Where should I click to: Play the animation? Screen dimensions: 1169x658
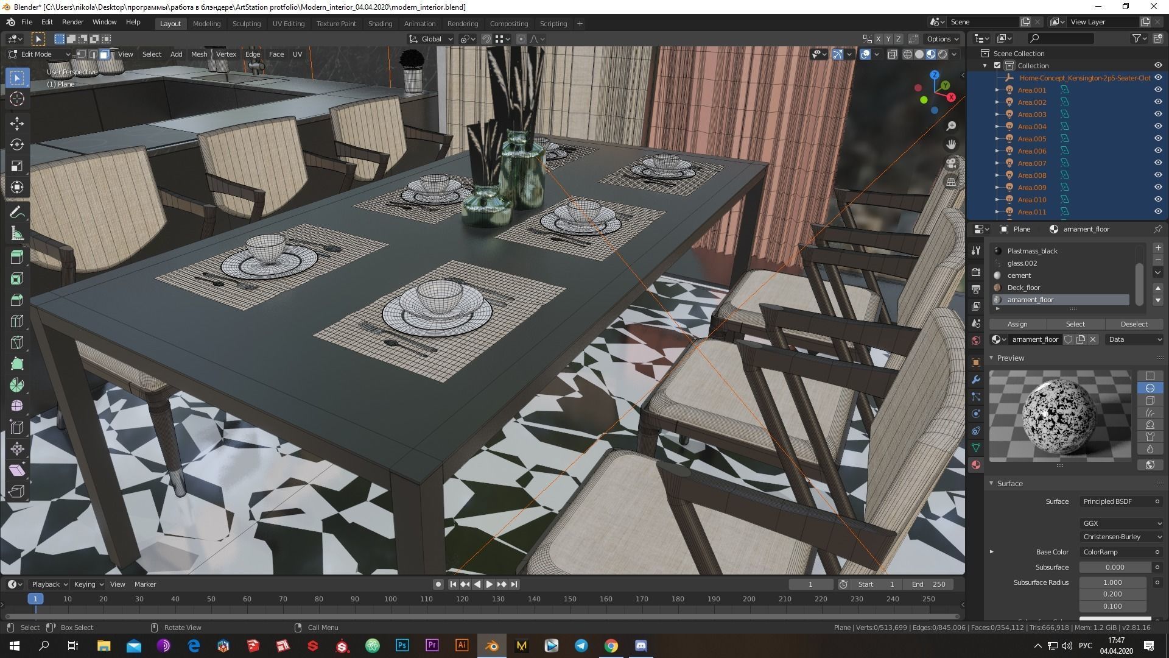click(489, 584)
